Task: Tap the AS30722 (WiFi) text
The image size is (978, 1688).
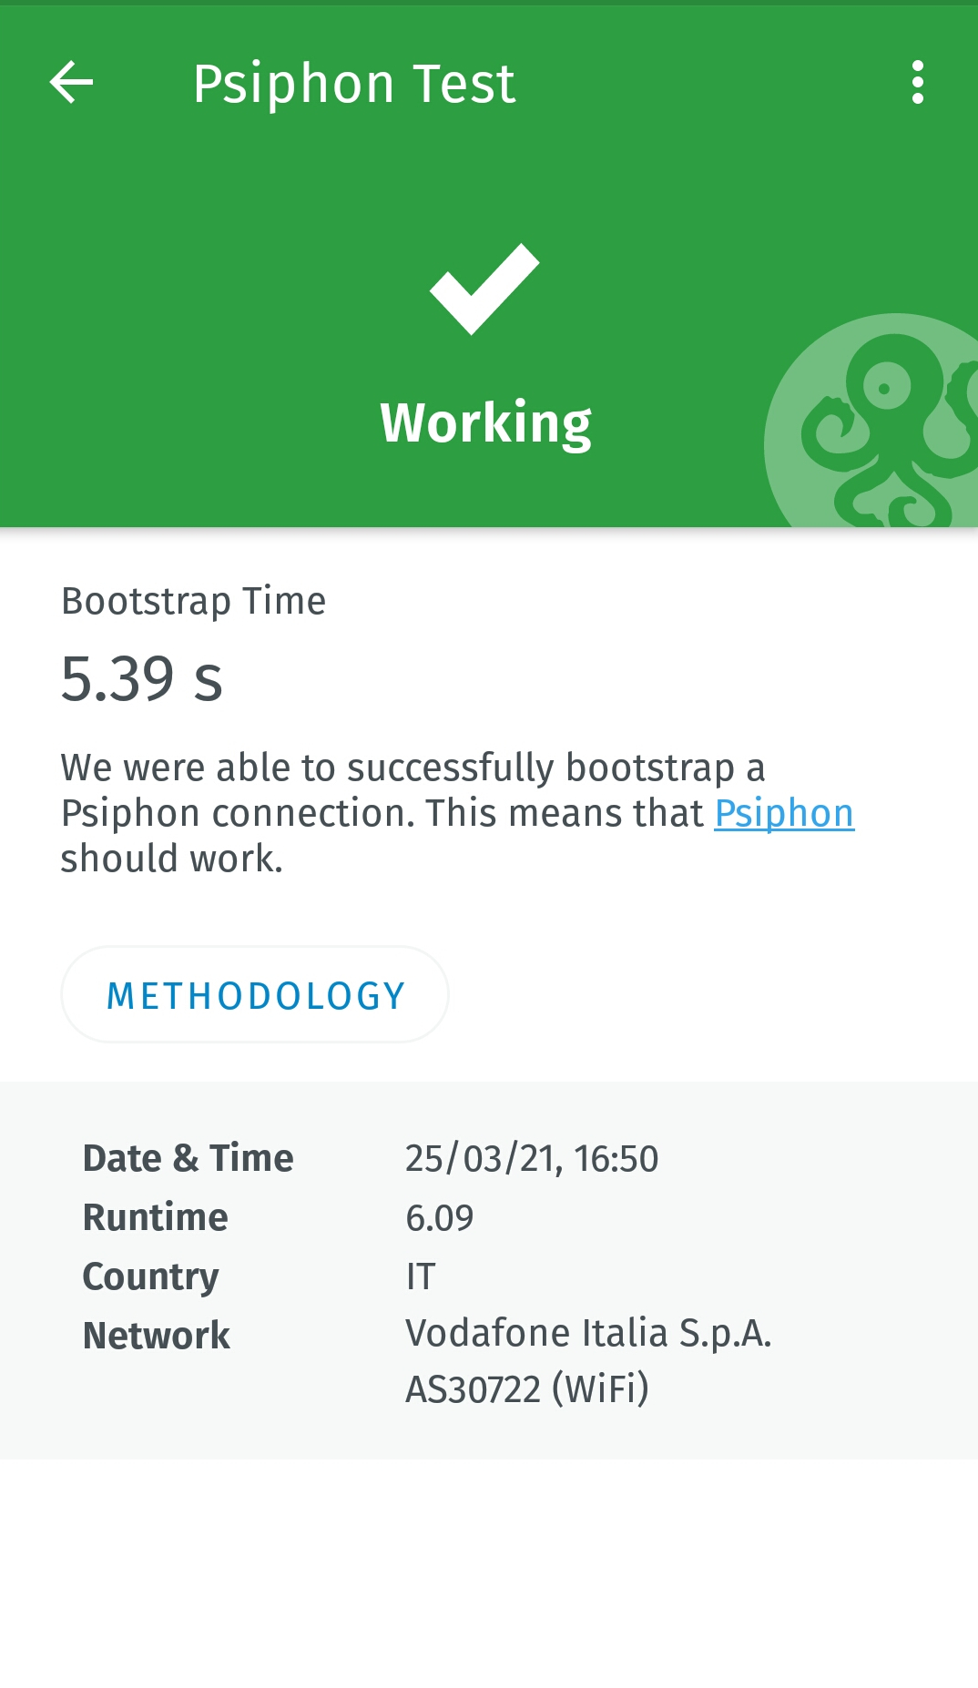Action: click(x=527, y=1389)
